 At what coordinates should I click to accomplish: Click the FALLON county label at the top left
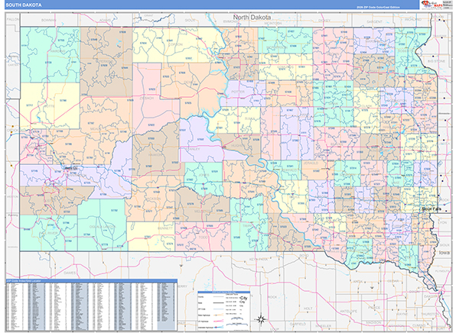[x=13, y=19]
